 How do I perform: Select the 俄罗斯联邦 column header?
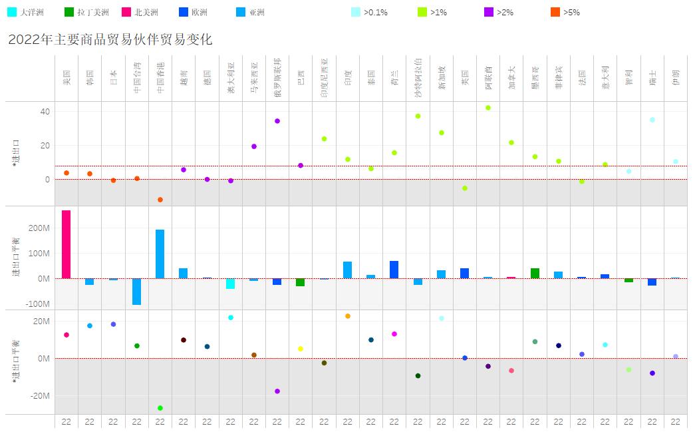coord(277,78)
